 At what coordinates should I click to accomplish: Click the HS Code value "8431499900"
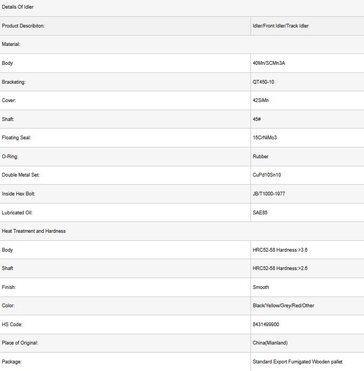click(266, 325)
